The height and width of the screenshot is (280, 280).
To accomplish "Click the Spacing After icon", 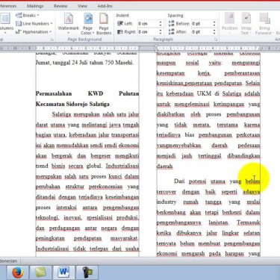I will [x=171, y=32].
